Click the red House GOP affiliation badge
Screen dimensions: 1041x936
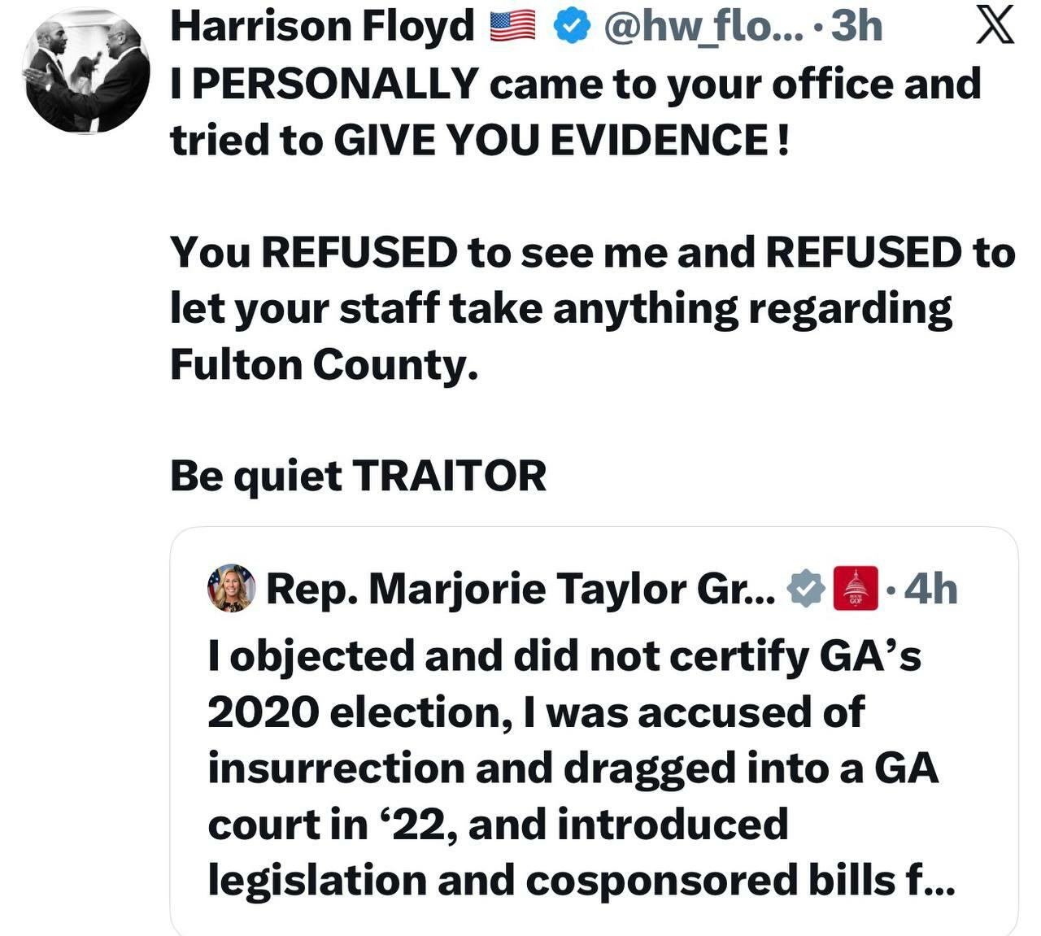point(856,588)
